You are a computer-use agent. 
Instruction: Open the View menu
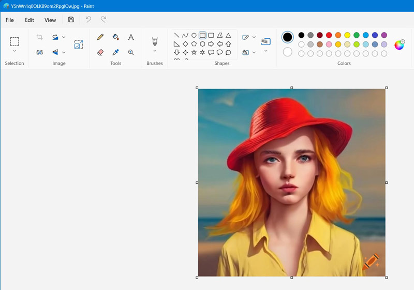(x=50, y=20)
